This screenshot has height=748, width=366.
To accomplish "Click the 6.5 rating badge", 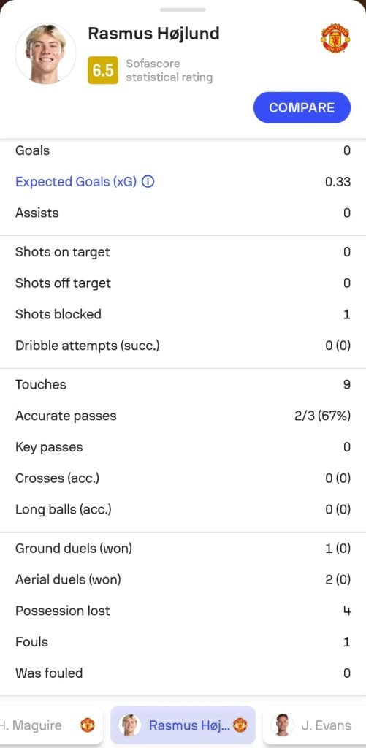I will 102,70.
